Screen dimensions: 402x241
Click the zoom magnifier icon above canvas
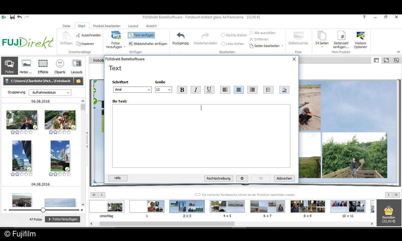(396, 60)
